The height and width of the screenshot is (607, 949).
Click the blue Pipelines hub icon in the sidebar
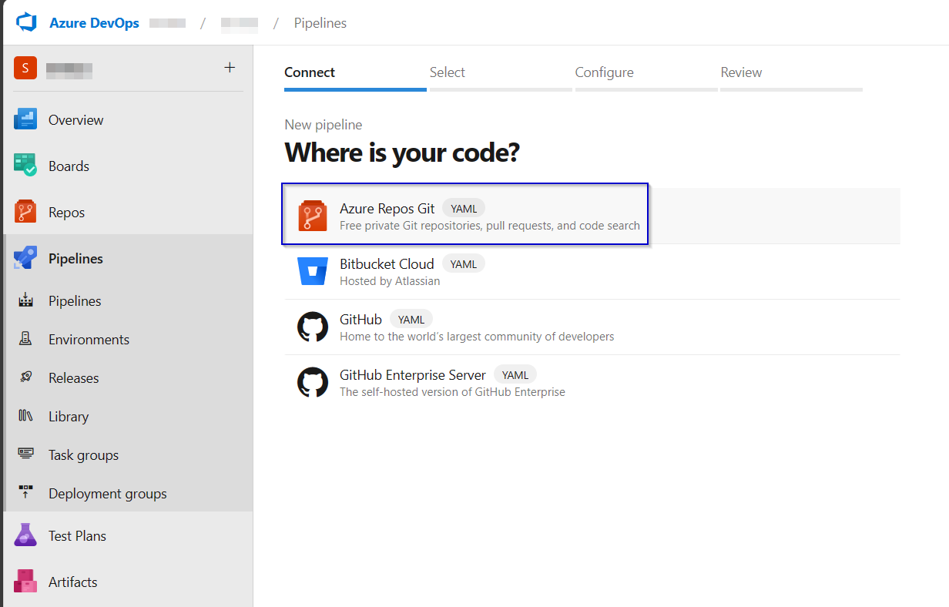(25, 258)
